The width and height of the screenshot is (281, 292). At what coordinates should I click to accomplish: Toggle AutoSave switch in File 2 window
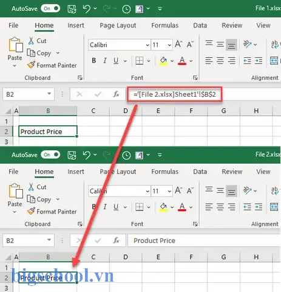[x=50, y=155]
